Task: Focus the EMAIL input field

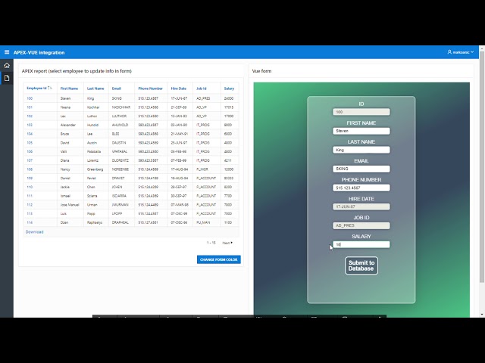Action: click(361, 169)
